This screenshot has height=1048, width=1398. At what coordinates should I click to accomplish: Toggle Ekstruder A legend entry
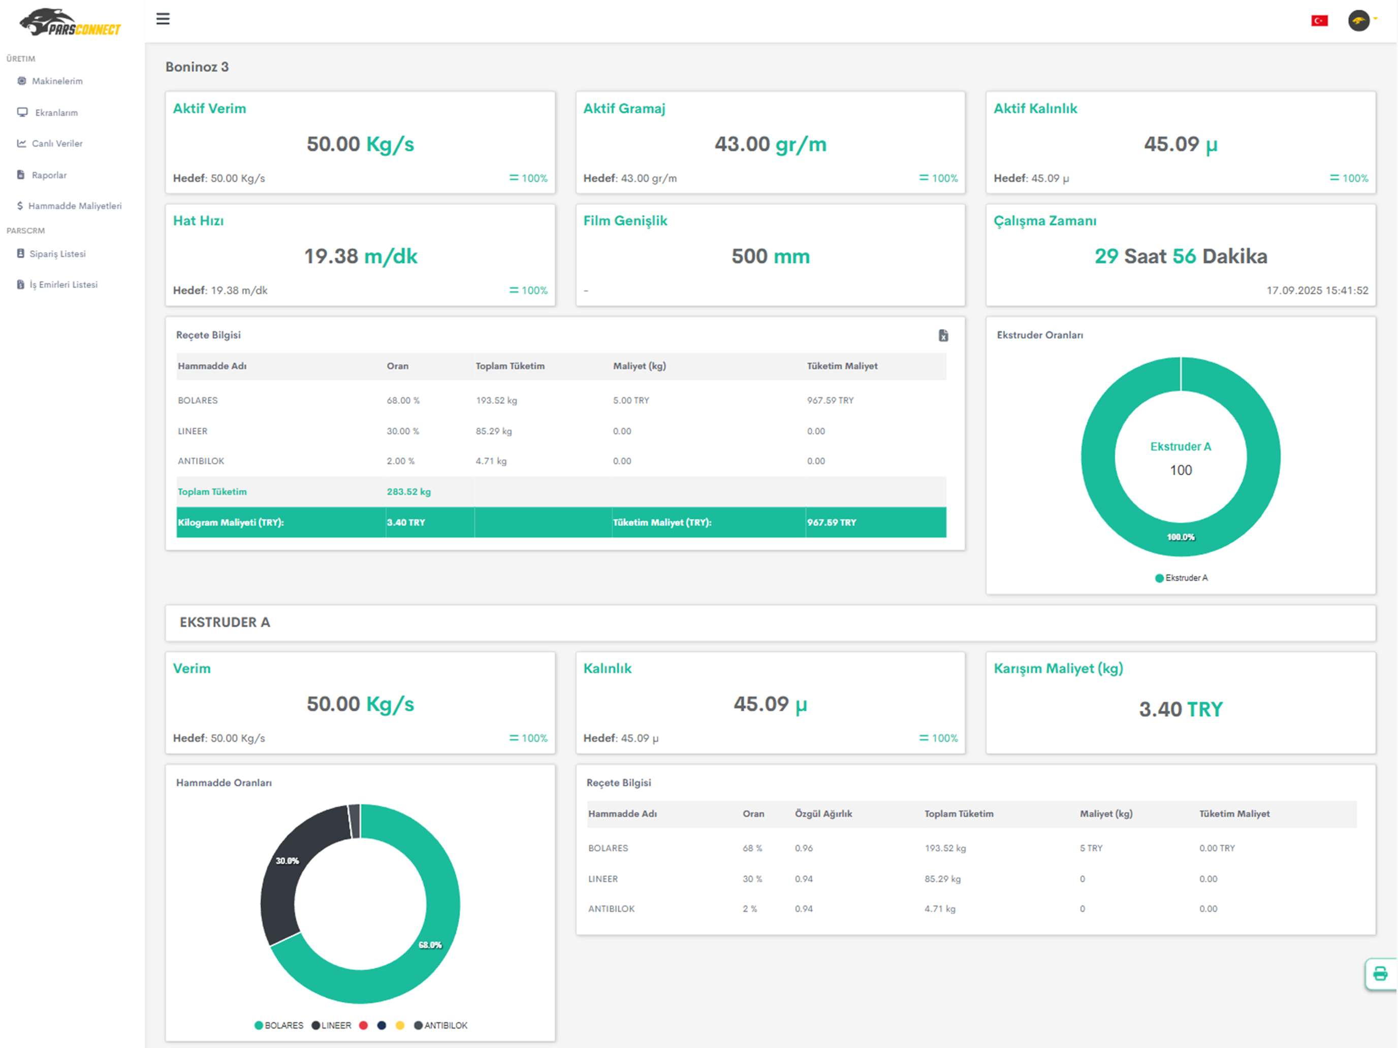point(1181,578)
